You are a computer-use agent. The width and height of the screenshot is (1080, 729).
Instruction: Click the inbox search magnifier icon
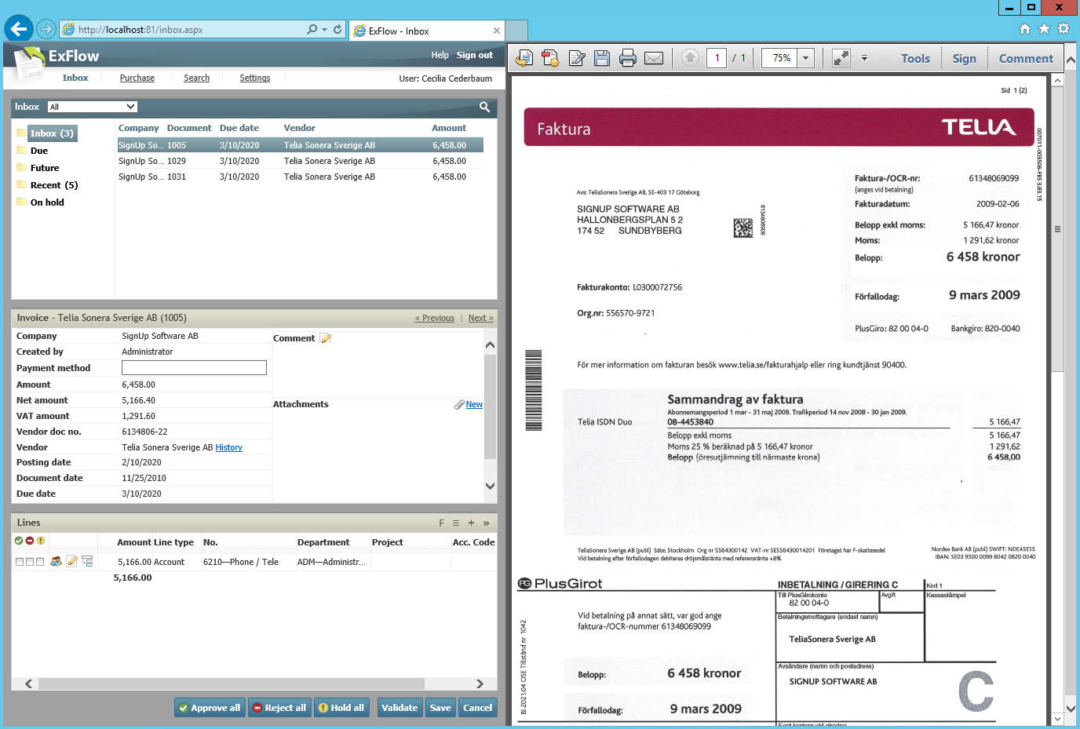point(484,107)
